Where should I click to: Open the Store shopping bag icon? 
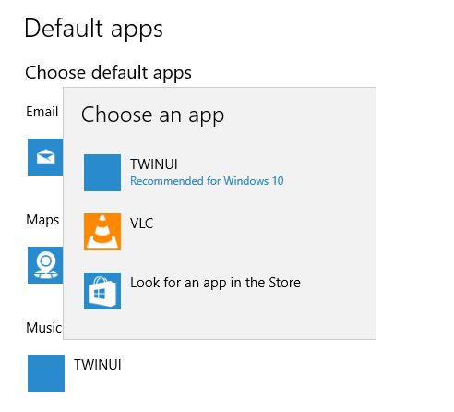click(x=102, y=291)
